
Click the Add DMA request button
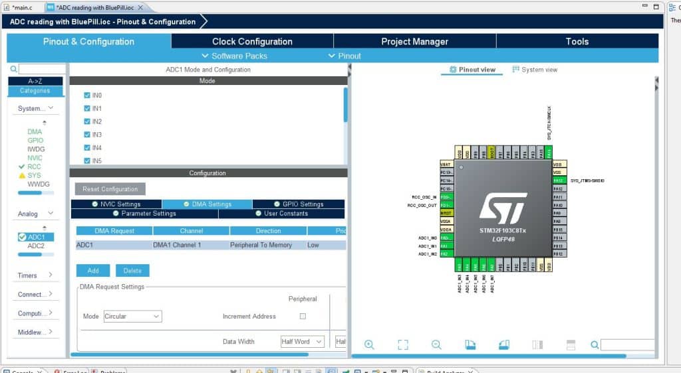pos(93,271)
